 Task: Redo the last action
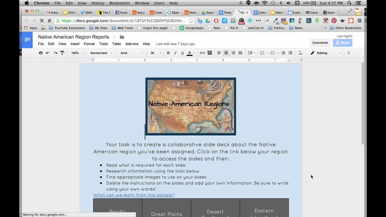pos(55,53)
